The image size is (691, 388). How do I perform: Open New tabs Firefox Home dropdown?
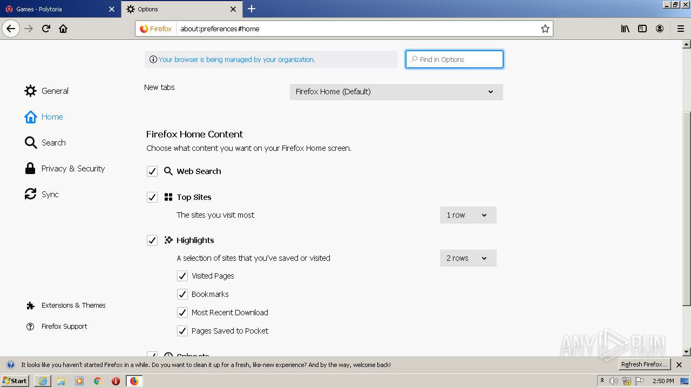[396, 92]
